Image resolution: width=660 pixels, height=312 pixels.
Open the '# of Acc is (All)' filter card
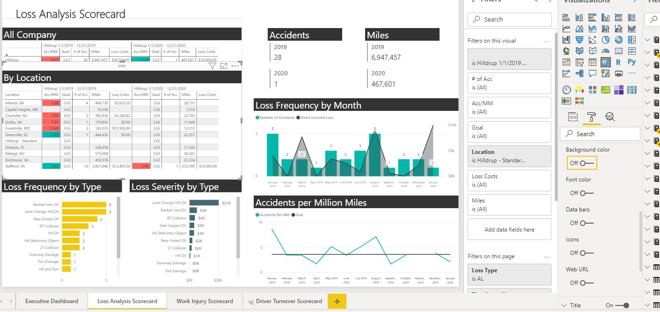[x=509, y=83]
